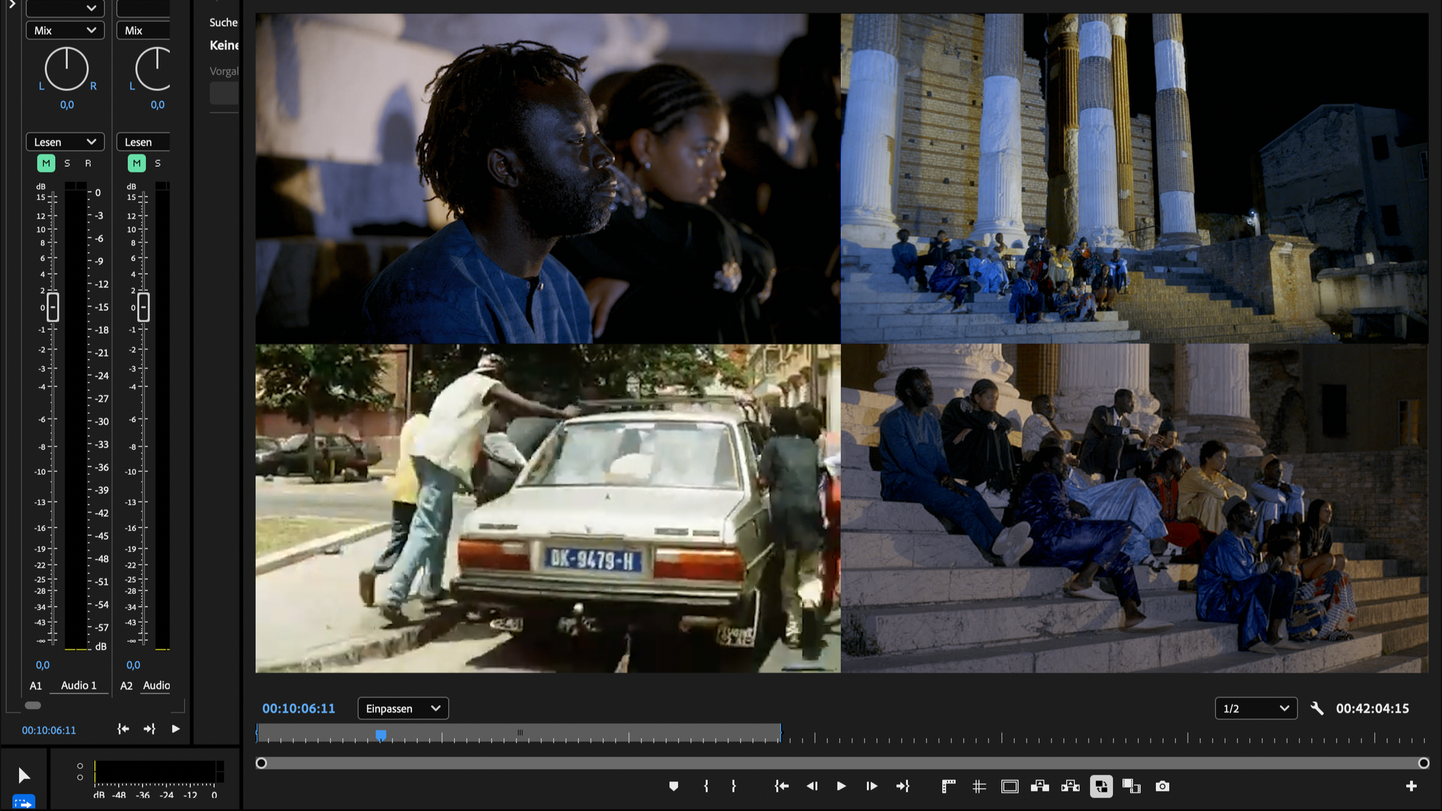Open the Einpassen zoom level dropdown
This screenshot has height=811, width=1442.
(403, 708)
